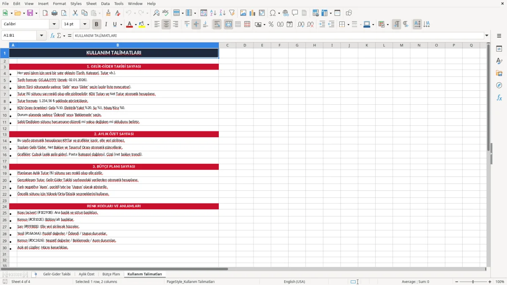Open the sidebar Gallery
Viewport: 507px width, 285px height.
tap(499, 73)
